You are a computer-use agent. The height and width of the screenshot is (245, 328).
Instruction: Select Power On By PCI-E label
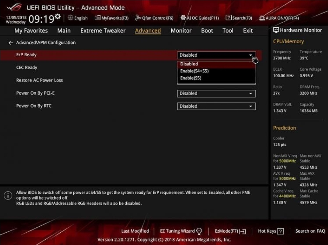pyautogui.click(x=35, y=93)
